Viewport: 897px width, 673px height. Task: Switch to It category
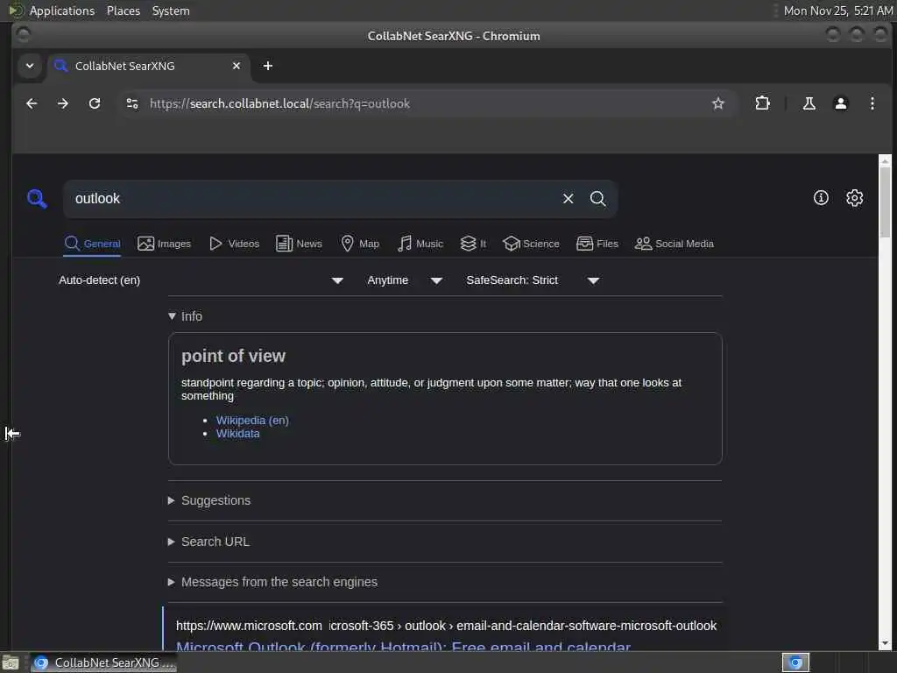point(473,244)
